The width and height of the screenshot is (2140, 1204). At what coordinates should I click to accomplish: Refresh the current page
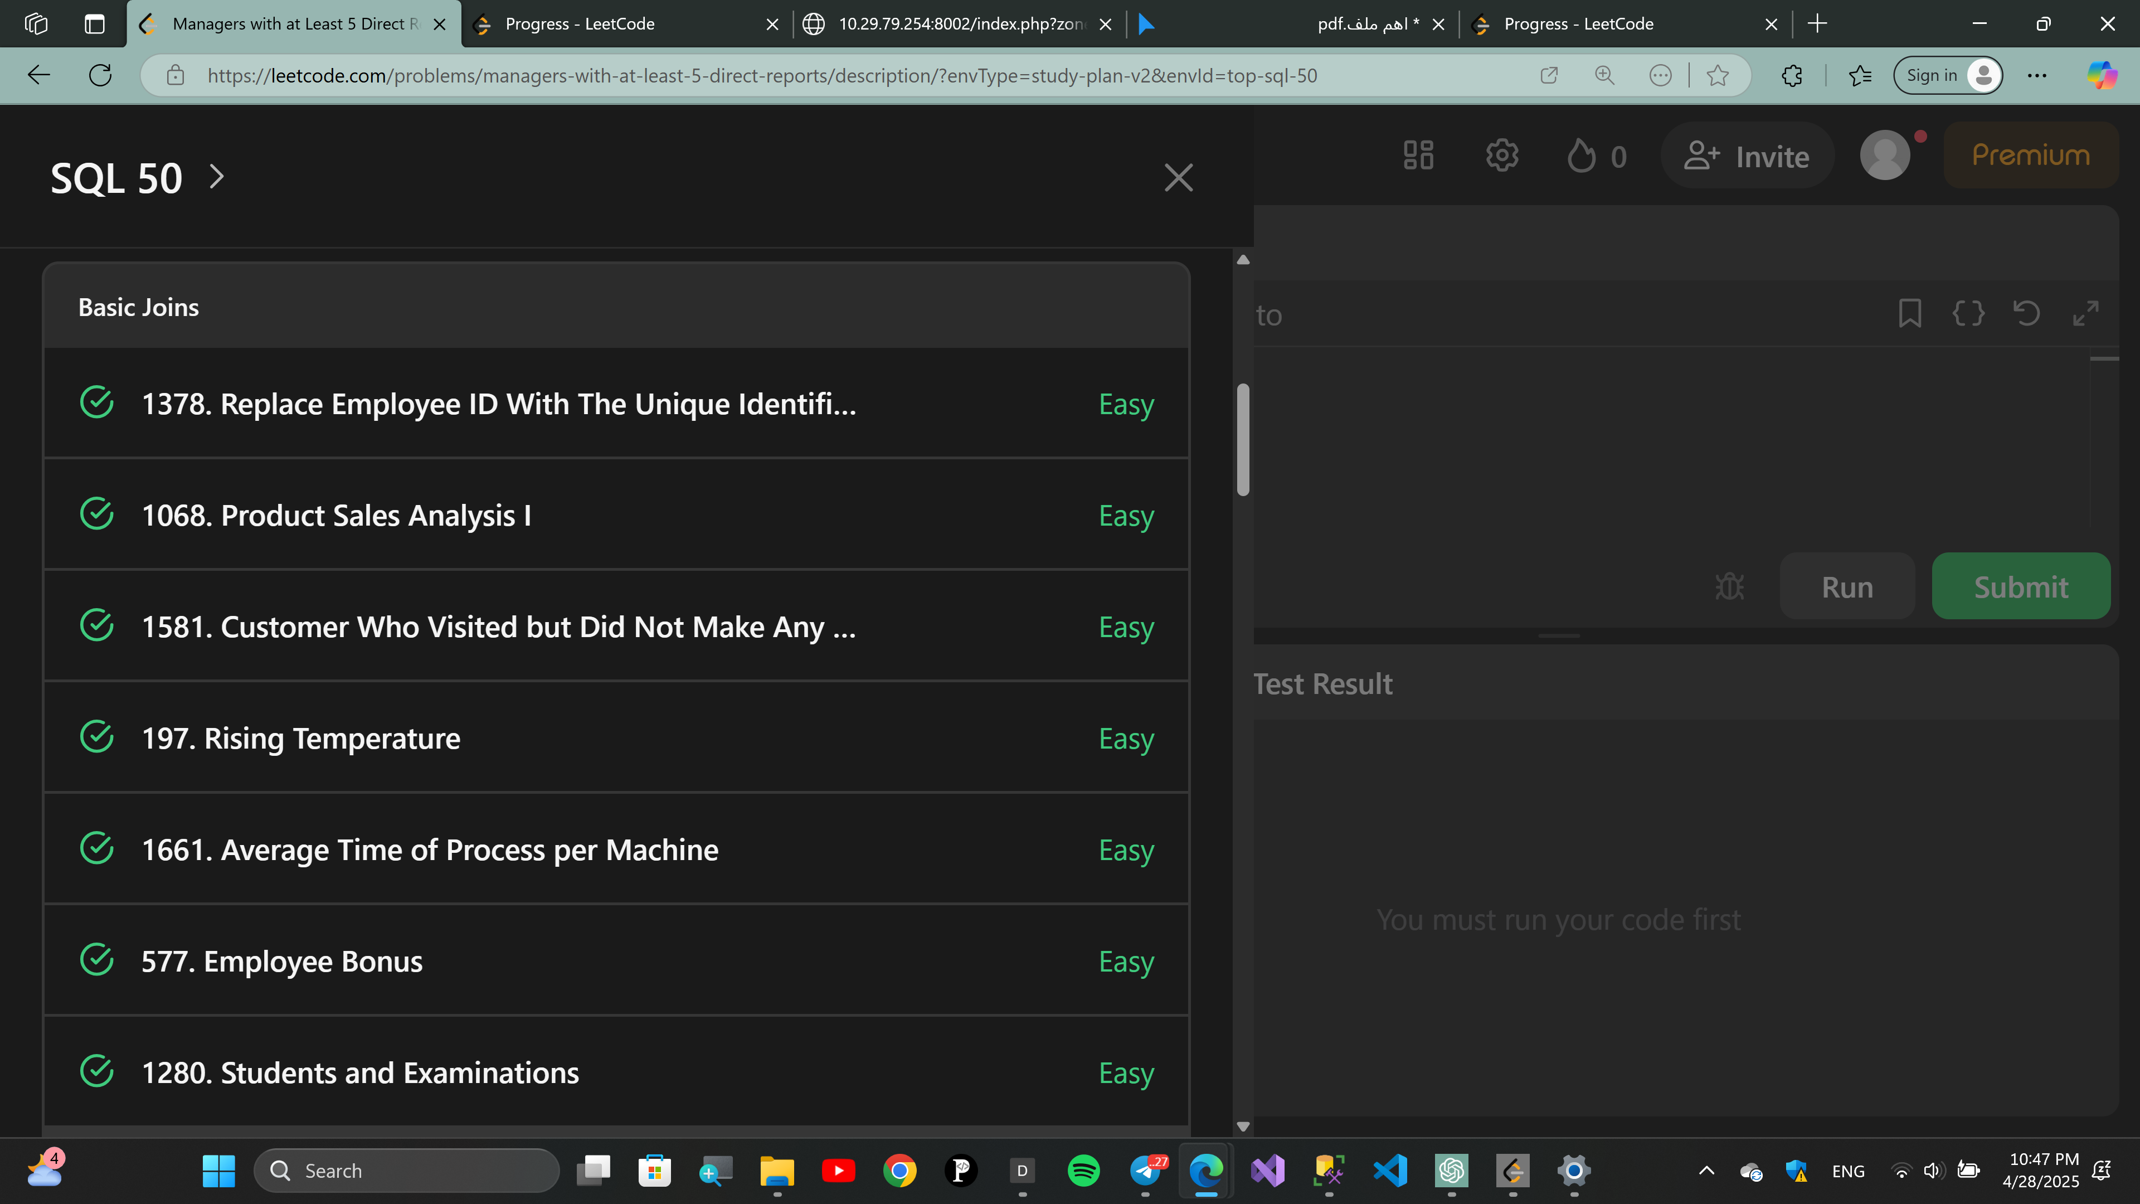click(100, 75)
